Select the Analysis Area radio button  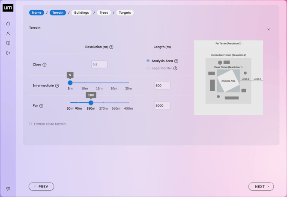tap(148, 61)
